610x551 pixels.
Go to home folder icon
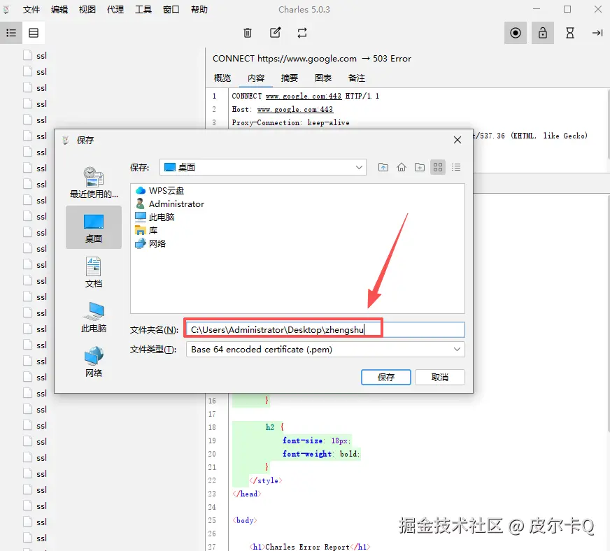coord(402,167)
